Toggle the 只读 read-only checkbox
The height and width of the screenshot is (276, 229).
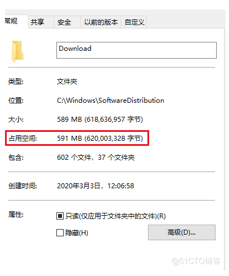point(60,216)
